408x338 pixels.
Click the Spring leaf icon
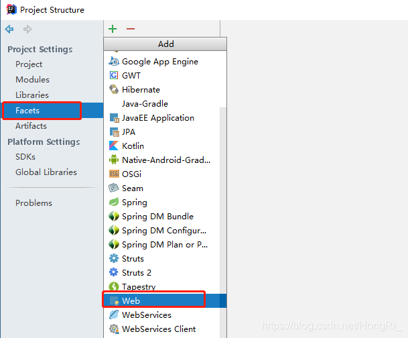click(x=114, y=202)
